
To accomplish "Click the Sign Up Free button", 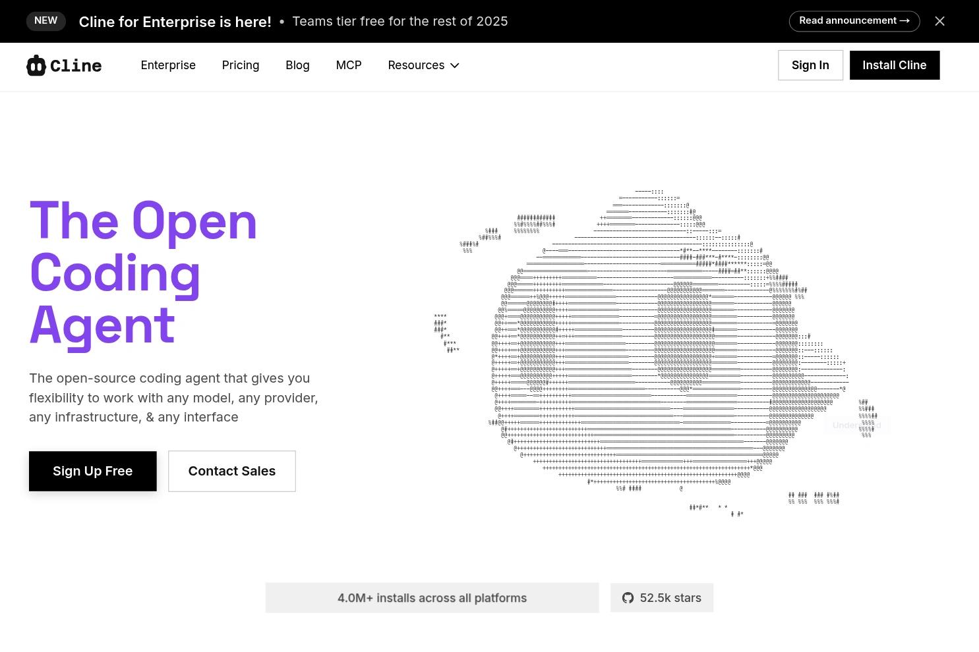I will 93,471.
